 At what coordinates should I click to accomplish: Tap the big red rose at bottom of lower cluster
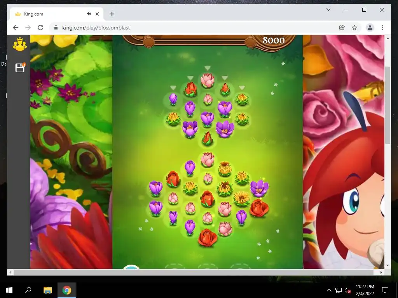pyautogui.click(x=208, y=238)
